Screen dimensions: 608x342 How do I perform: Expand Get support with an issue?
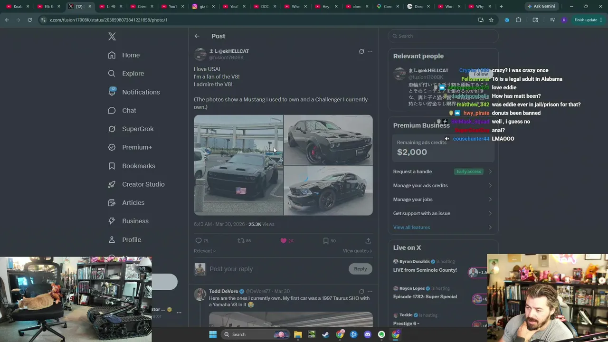coord(443,213)
